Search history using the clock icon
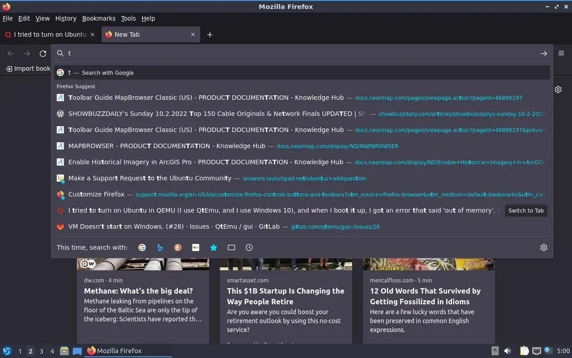572x358 pixels. pos(249,247)
